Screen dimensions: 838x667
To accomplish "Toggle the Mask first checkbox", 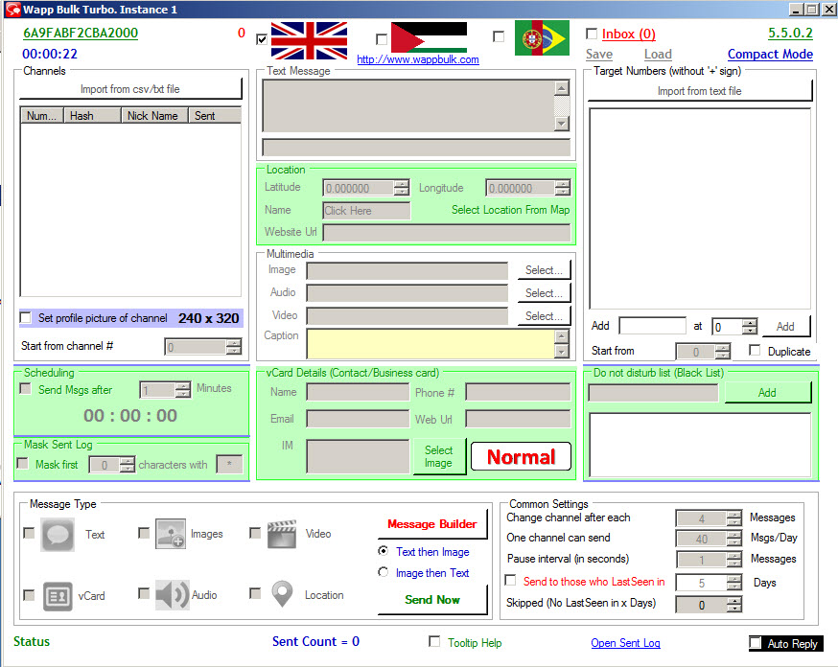I will [22, 463].
